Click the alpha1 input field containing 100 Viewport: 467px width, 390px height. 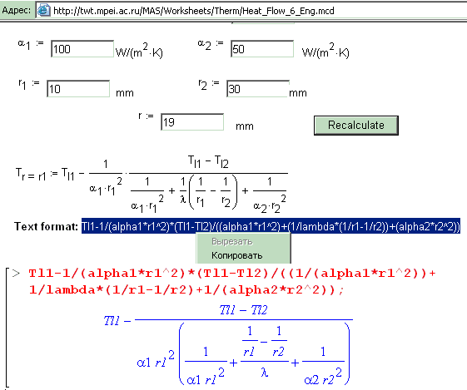[82, 49]
